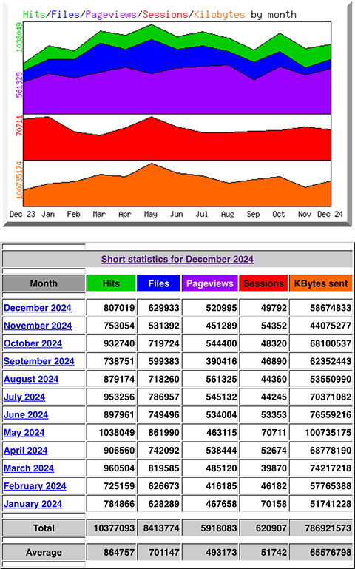
Task: Open the February 2024 month link
Action: 35,486
